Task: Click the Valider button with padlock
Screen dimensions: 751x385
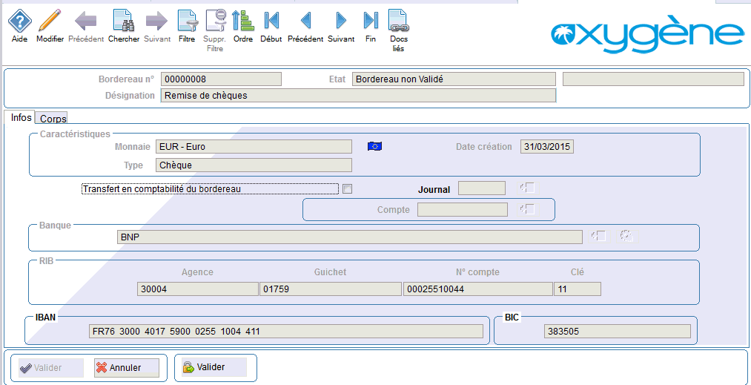Action: point(214,367)
